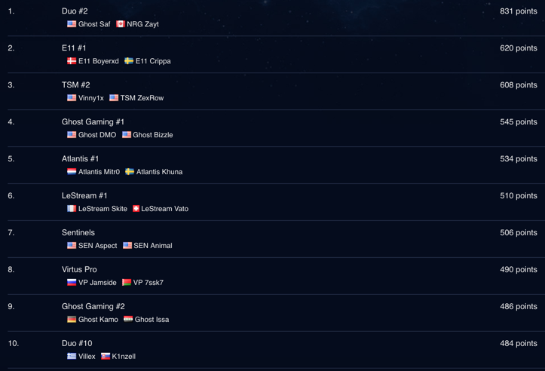Click the German flag beside Ghost Kamo

click(x=72, y=319)
